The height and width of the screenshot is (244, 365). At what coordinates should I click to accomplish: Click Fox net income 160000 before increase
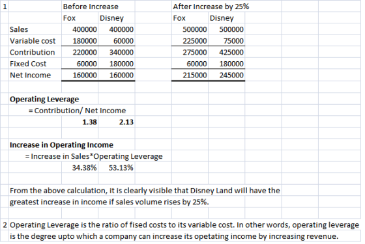pos(85,75)
